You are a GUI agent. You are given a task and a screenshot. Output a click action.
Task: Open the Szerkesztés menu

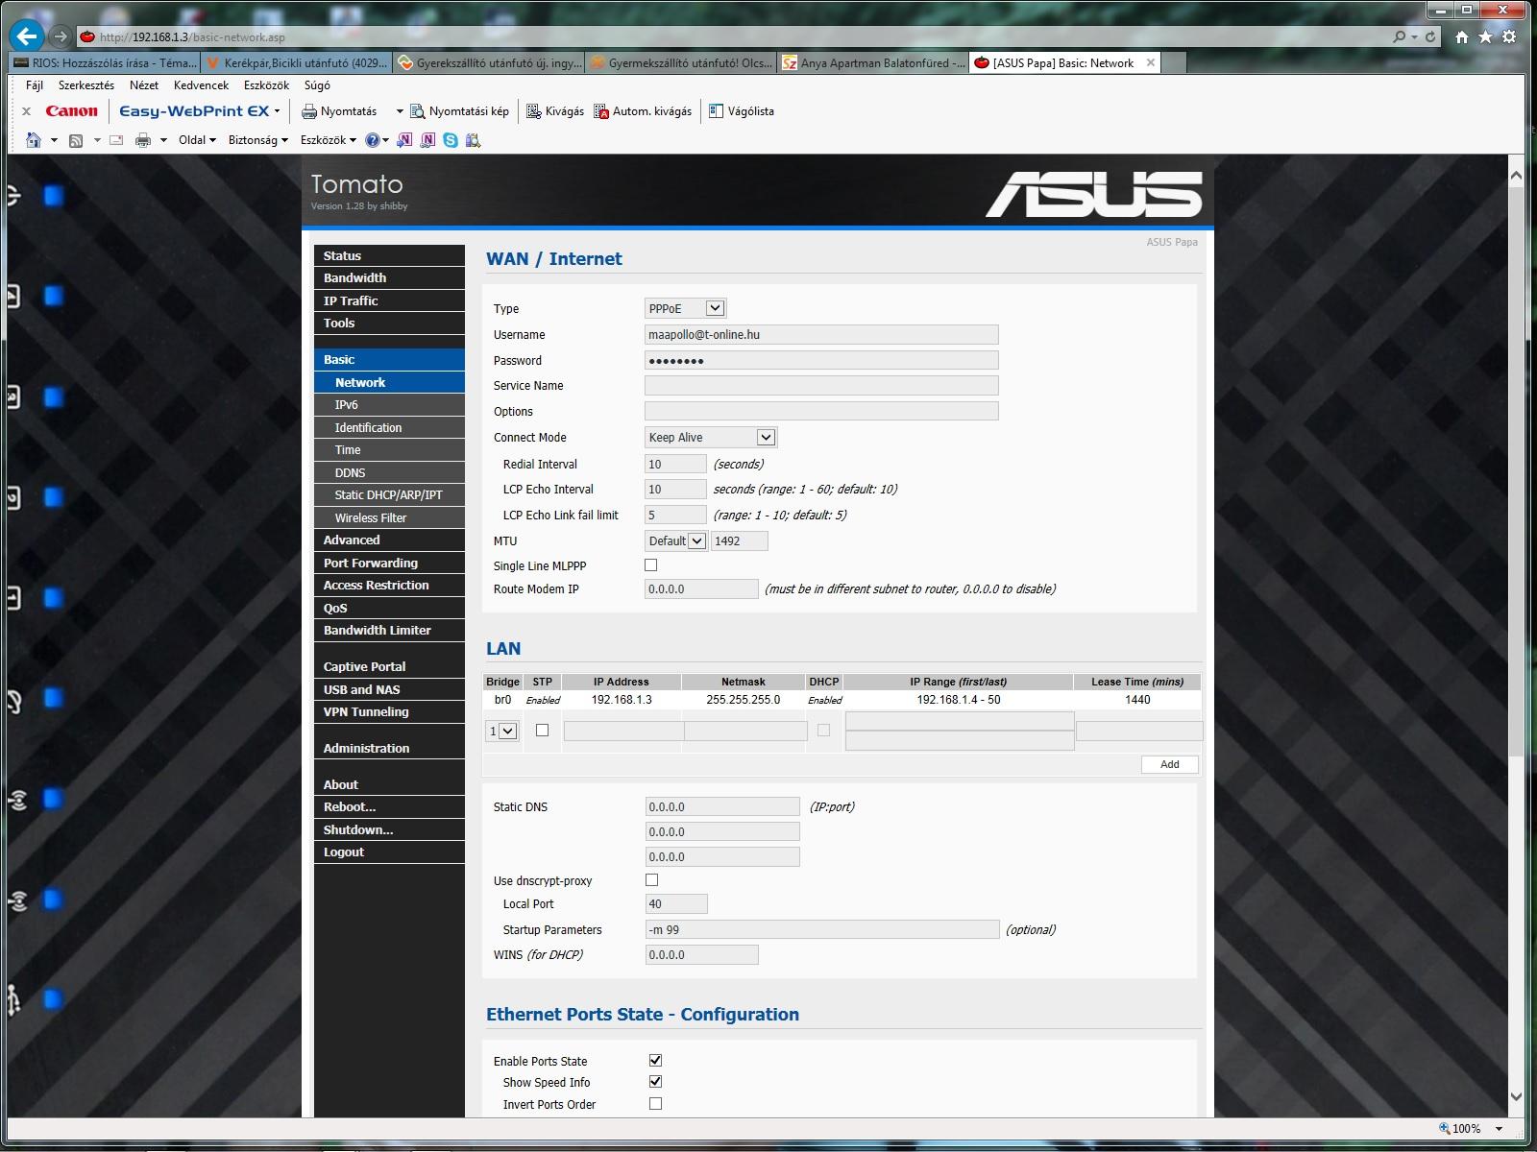point(86,85)
